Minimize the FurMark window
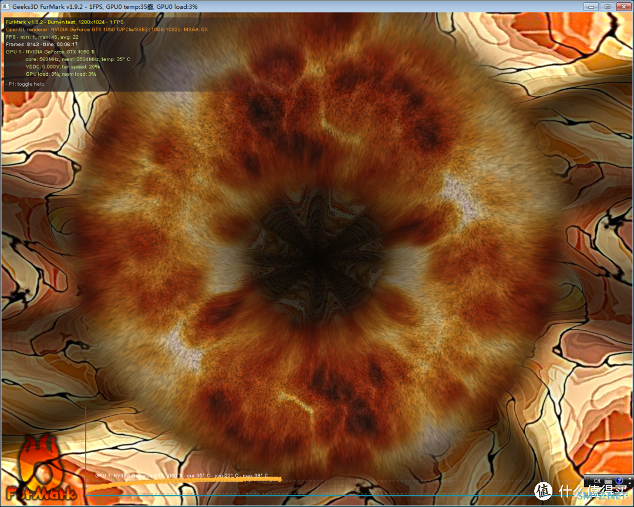This screenshot has width=634, height=507. pos(591,6)
